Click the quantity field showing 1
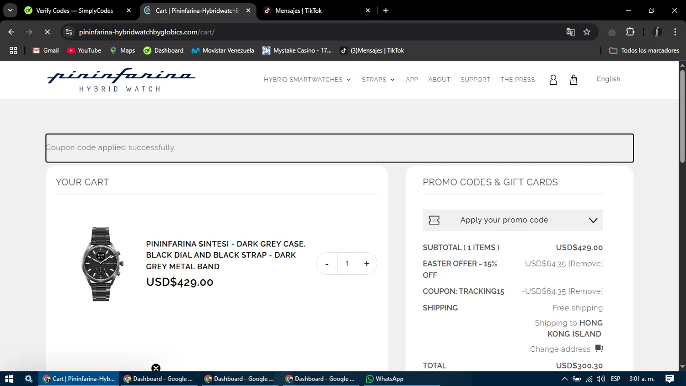 (x=347, y=264)
